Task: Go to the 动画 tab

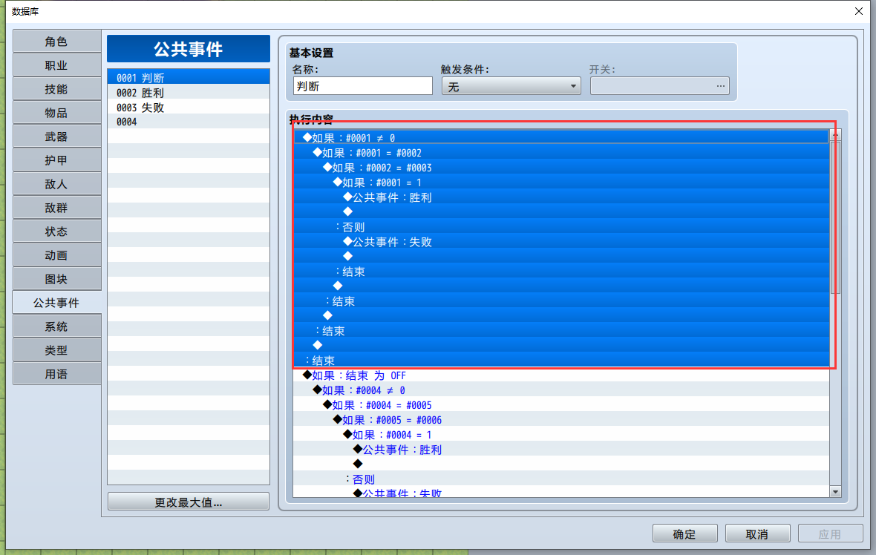Action: pyautogui.click(x=56, y=255)
